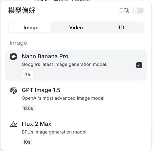Open the 3D tab

point(121,27)
